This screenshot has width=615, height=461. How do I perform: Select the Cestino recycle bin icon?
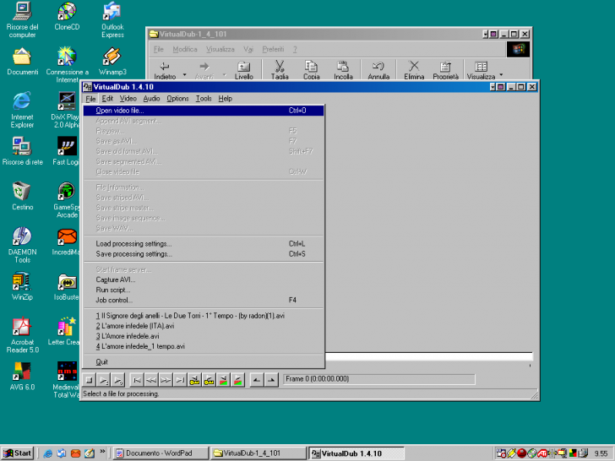pyautogui.click(x=22, y=196)
